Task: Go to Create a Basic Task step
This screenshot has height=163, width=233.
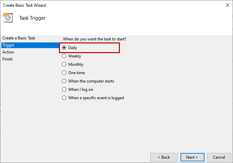Action: [x=19, y=38]
